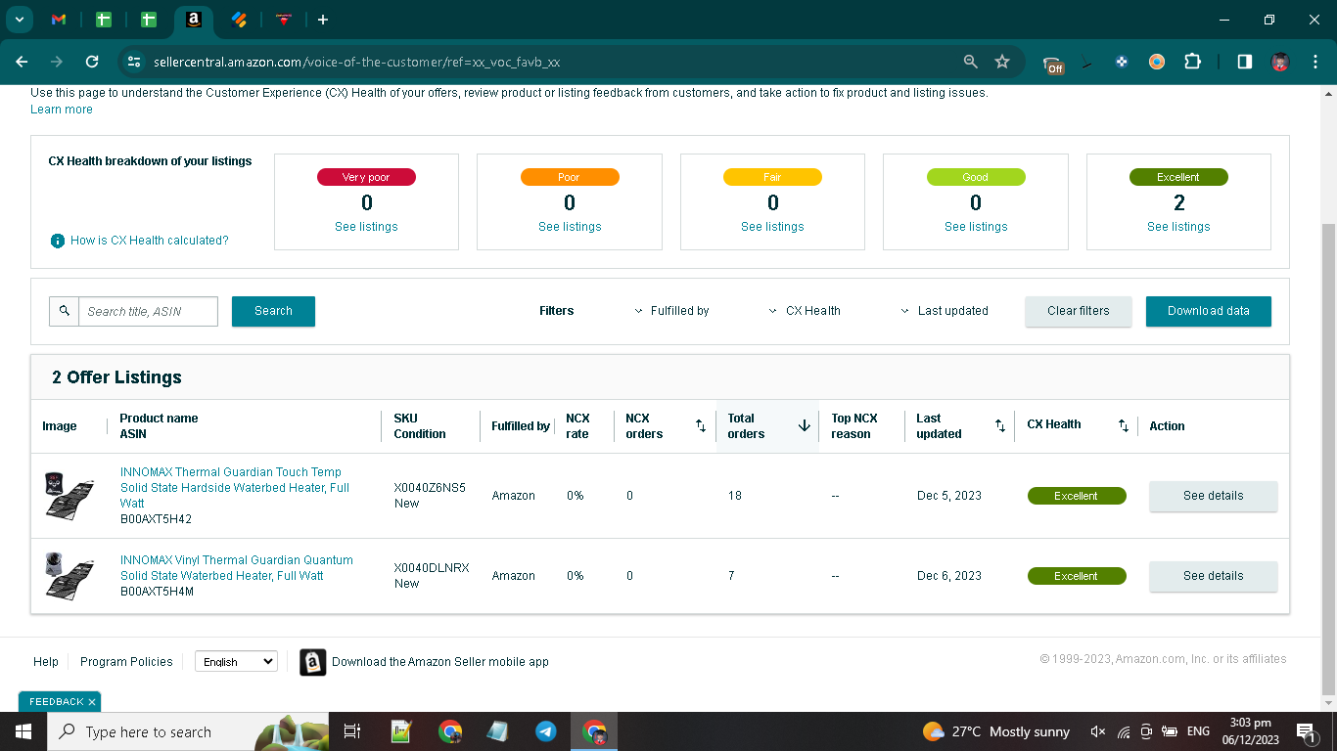This screenshot has width=1337, height=751.
Task: Toggle the browser side panel
Action: pos(1244,62)
